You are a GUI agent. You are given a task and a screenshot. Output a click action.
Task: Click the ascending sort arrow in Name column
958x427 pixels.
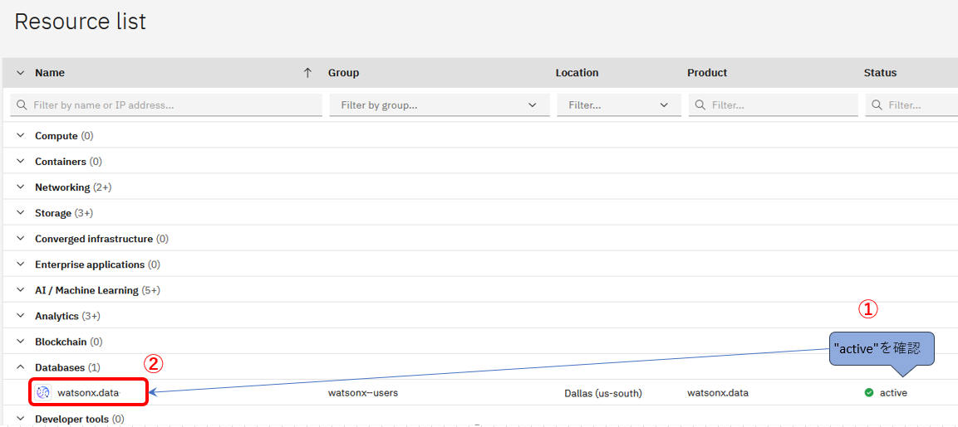coord(307,73)
